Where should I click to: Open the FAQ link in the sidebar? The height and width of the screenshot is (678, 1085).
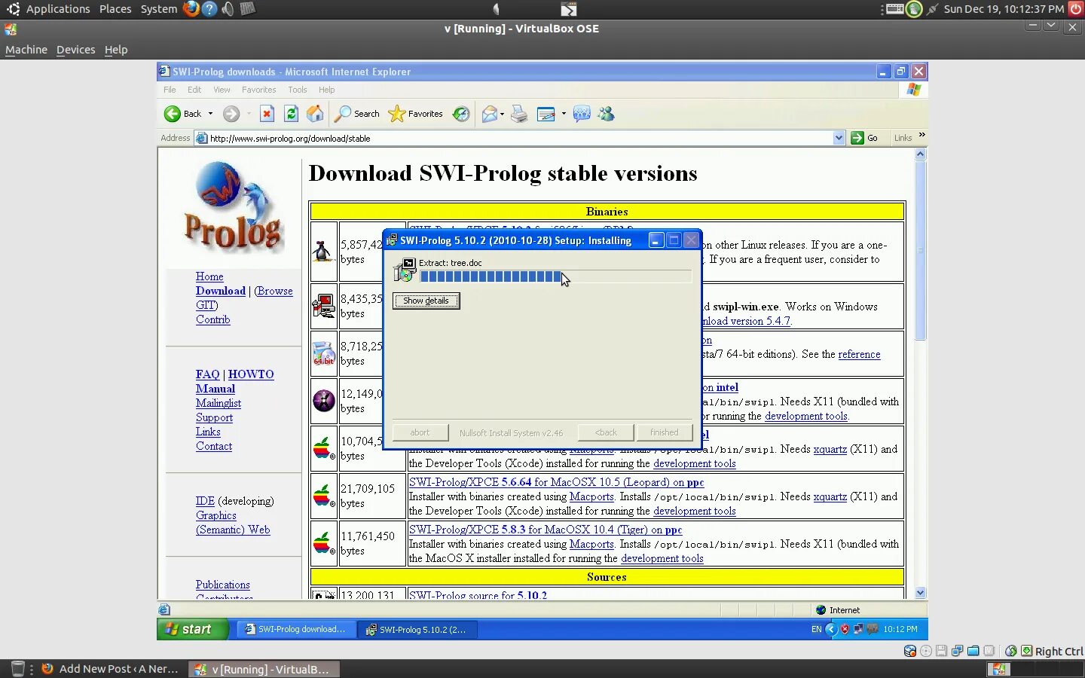tap(207, 374)
